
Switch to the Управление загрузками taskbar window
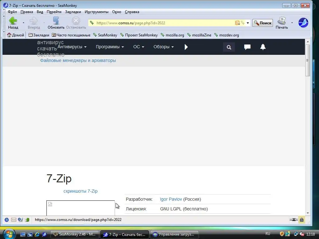[174, 234]
